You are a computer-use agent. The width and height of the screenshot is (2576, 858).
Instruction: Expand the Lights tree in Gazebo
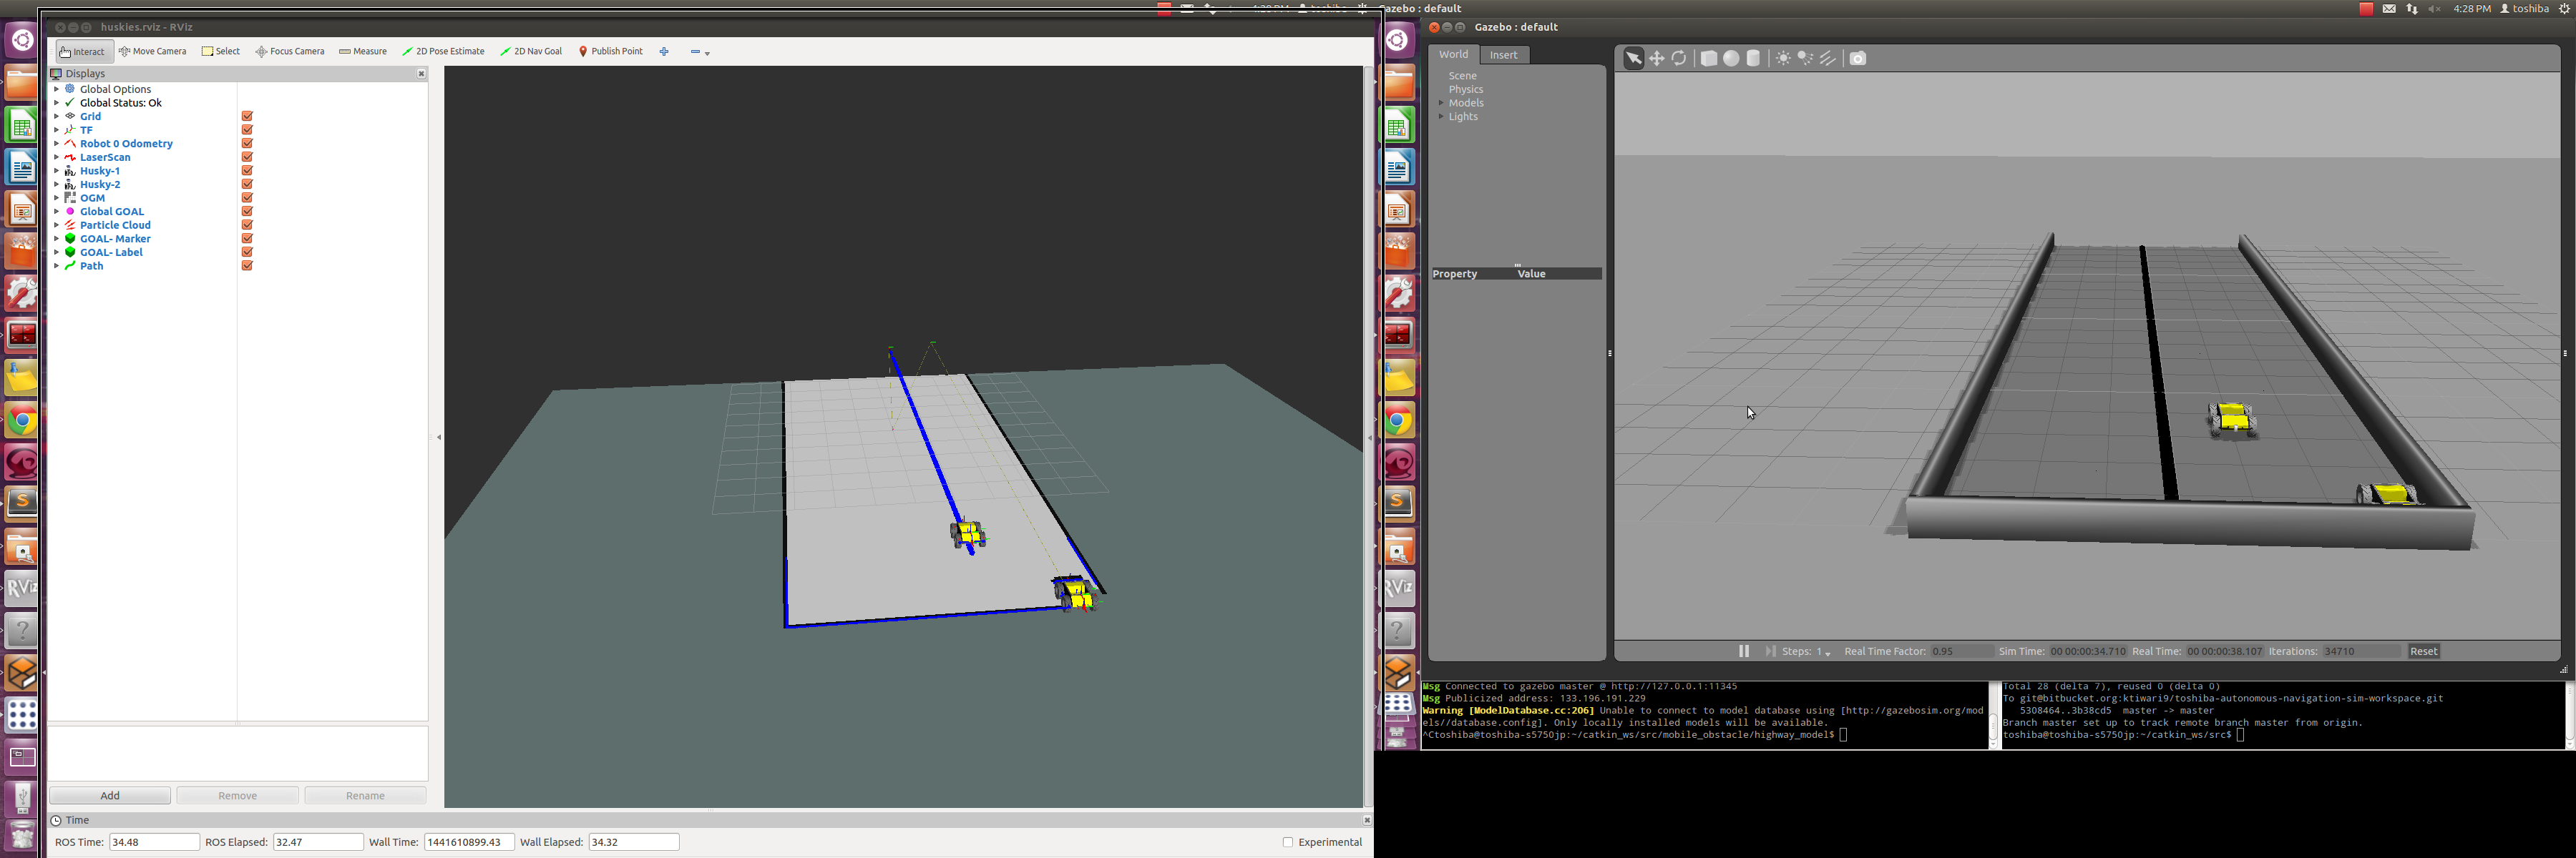pyautogui.click(x=1441, y=117)
